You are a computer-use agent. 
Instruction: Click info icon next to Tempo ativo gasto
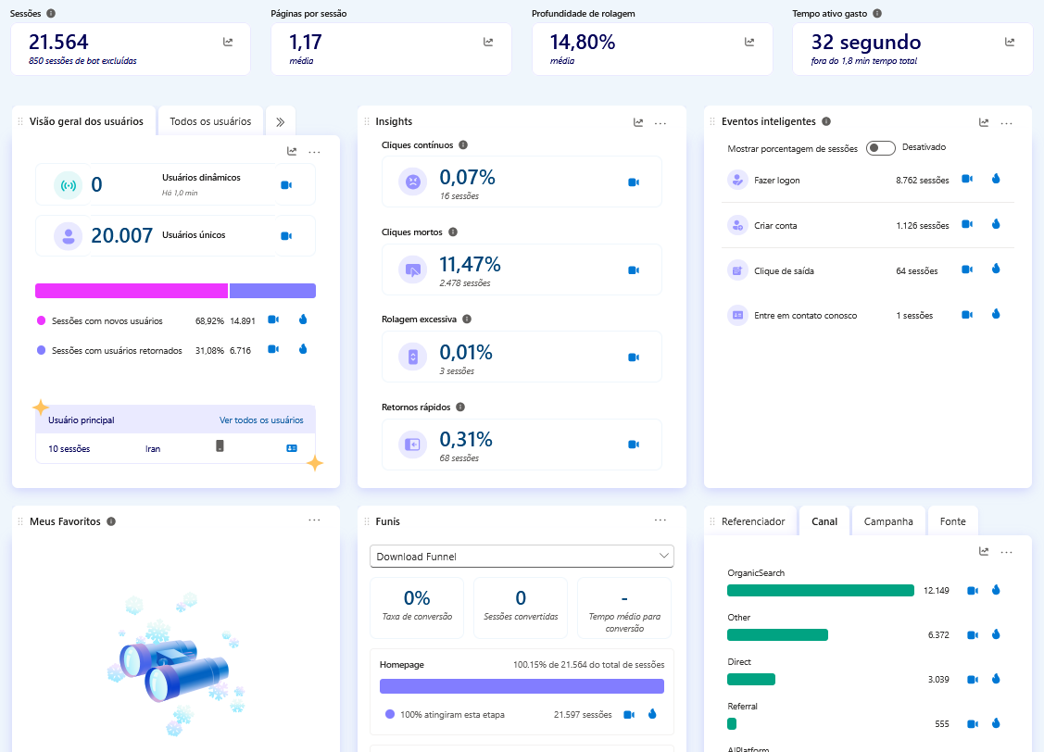coord(877,13)
